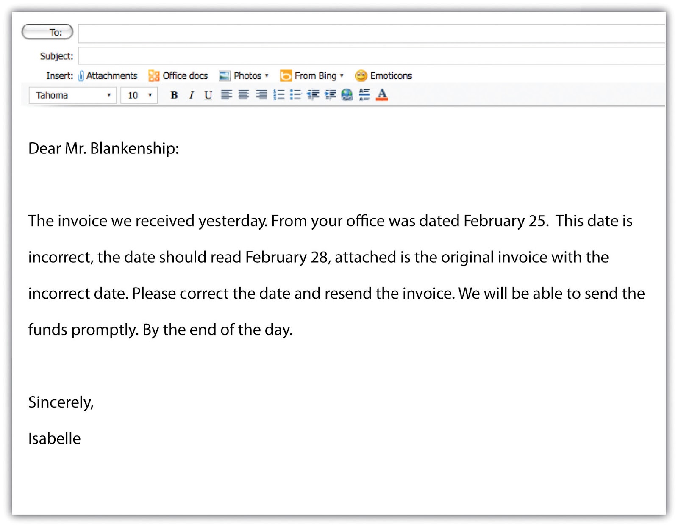Toggle italic formatting
Image resolution: width=678 pixels, height=527 pixels.
click(x=191, y=95)
